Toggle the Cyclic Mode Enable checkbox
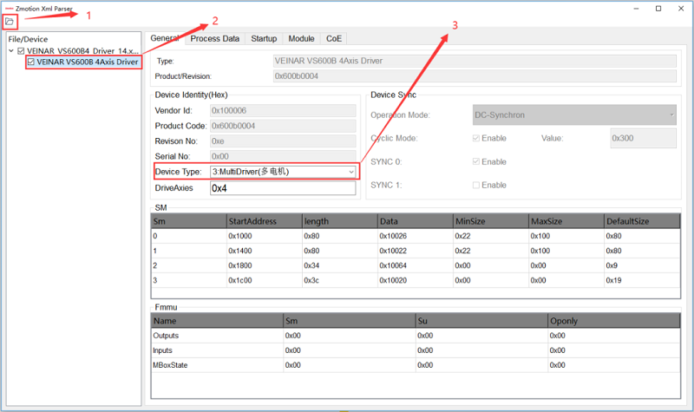The height and width of the screenshot is (412, 694). [475, 138]
